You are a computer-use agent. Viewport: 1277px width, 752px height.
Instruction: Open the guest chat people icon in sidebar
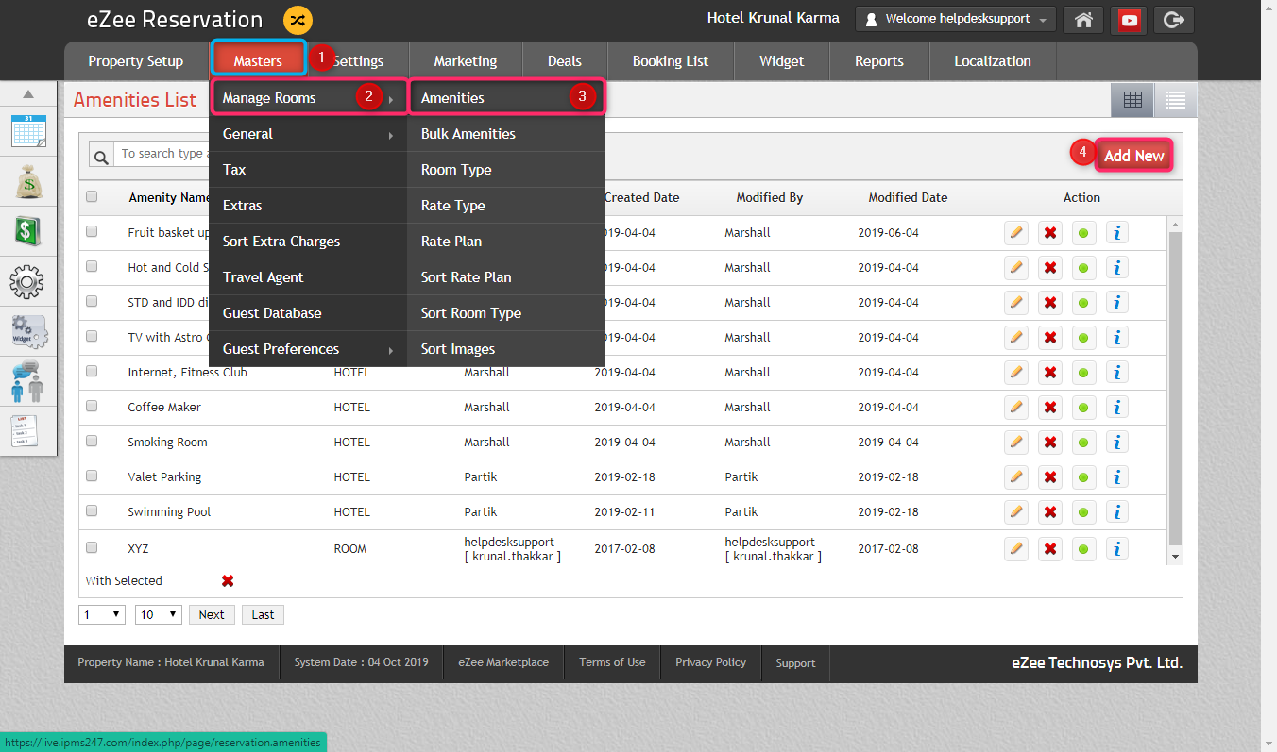[27, 381]
